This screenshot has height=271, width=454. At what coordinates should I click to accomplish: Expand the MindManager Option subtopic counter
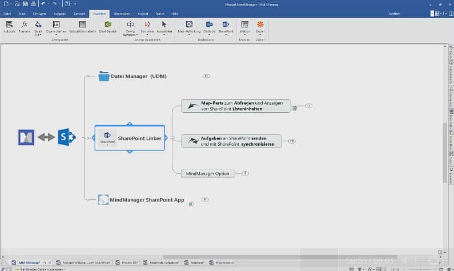pos(245,174)
